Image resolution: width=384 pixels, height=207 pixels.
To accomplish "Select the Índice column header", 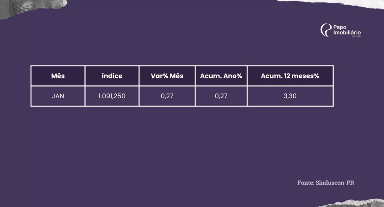I will [x=112, y=76].
